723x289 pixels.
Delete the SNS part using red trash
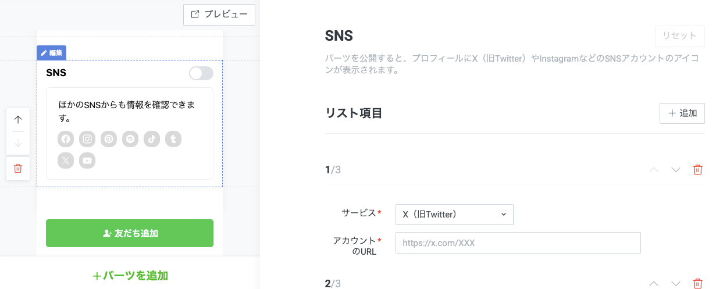pos(18,169)
